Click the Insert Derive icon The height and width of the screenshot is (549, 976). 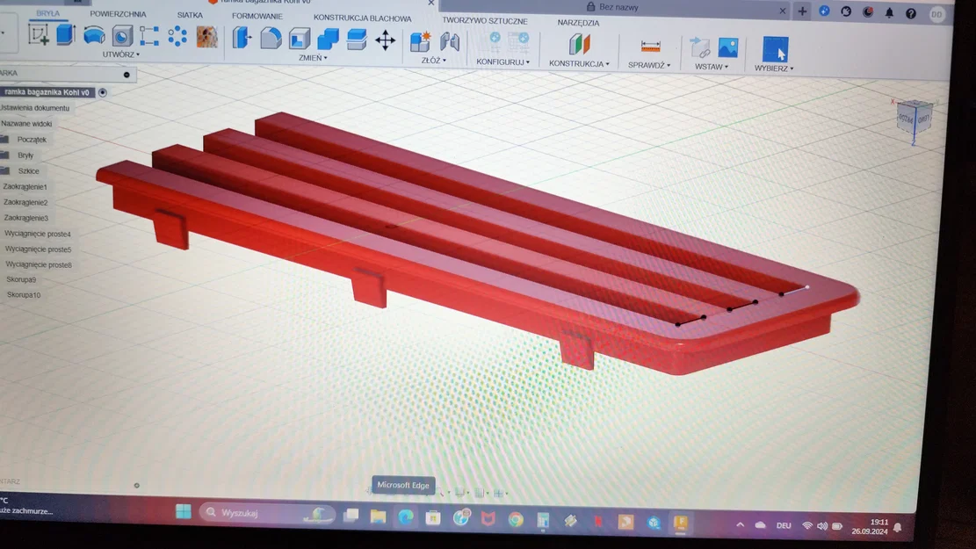(700, 48)
